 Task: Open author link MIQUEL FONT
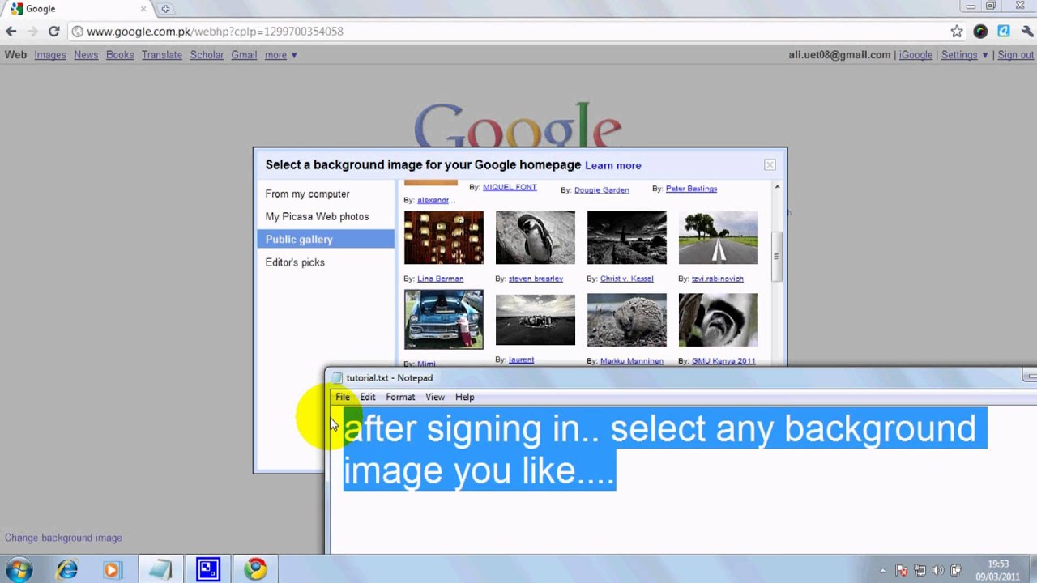tap(510, 187)
